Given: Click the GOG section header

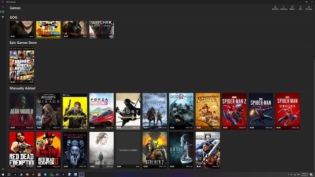Looking at the screenshot, I should point(13,18).
